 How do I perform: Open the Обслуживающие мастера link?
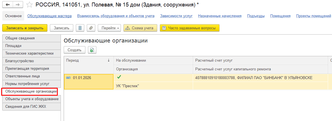(x=49, y=16)
